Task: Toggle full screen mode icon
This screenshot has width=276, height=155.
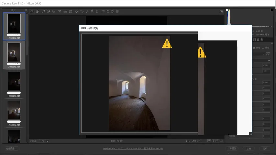Action: (x=221, y=11)
